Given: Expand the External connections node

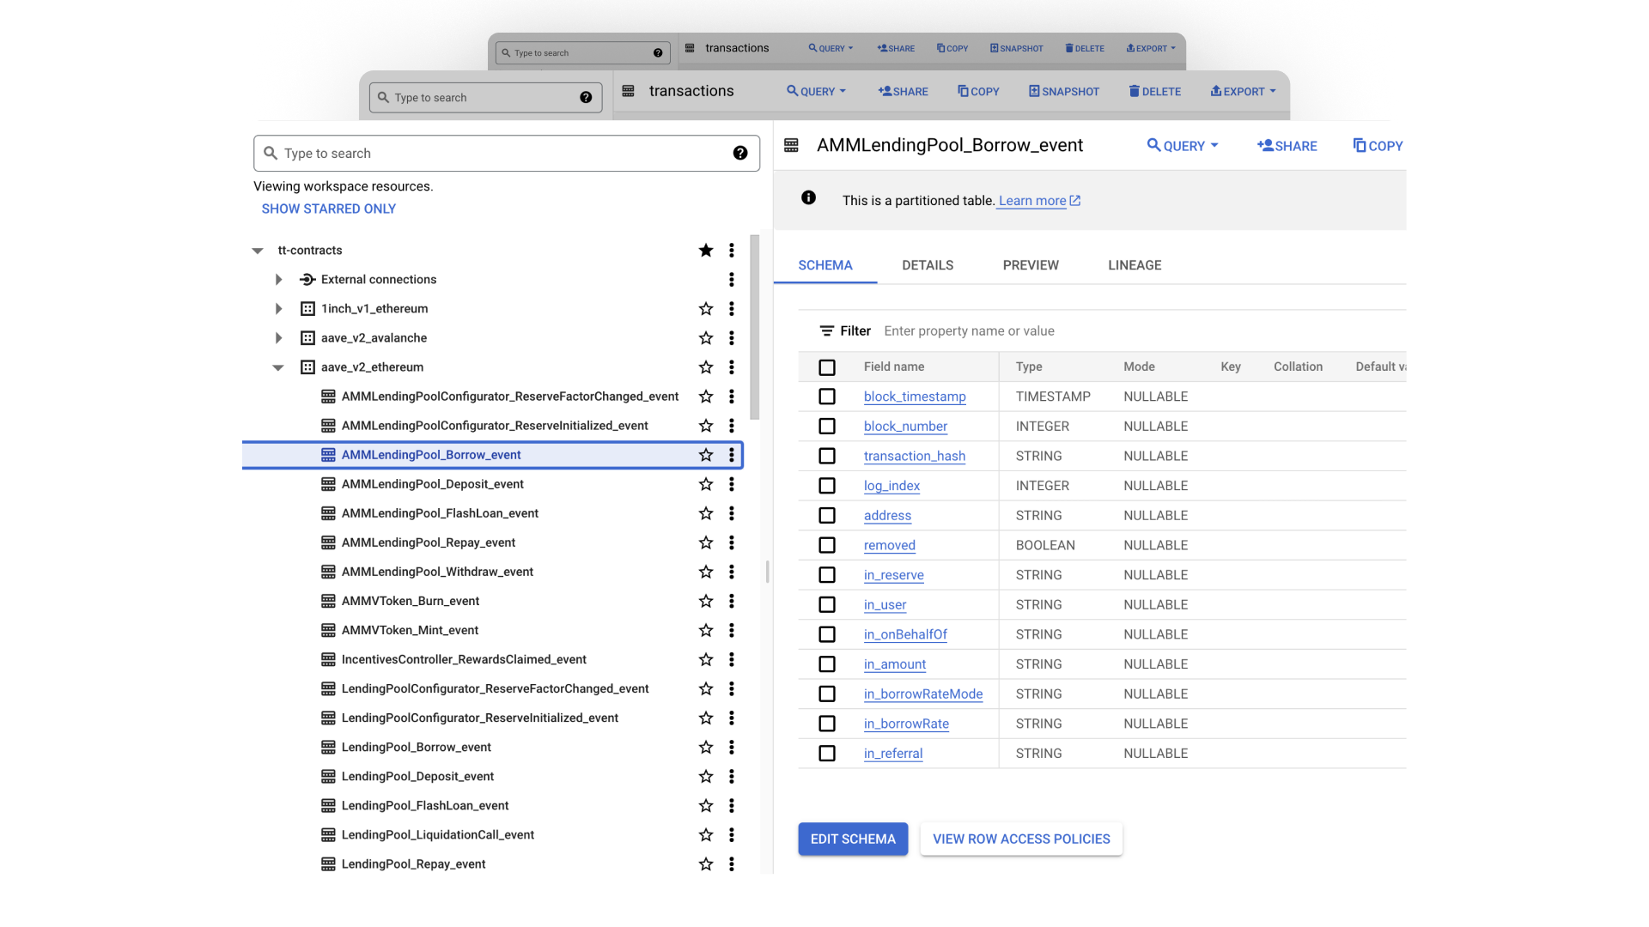Looking at the screenshot, I should coord(278,280).
